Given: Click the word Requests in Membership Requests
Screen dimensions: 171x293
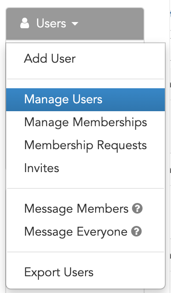Looking at the screenshot, I should 122,146.
